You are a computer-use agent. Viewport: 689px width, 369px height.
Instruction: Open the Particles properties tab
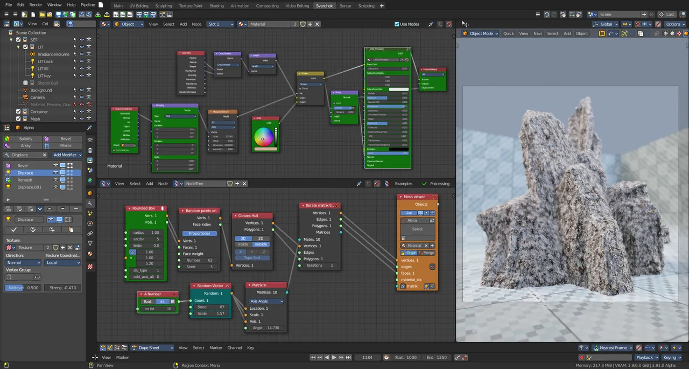(90, 213)
